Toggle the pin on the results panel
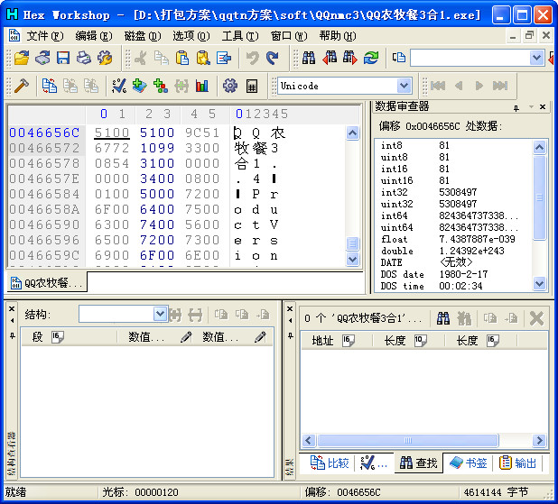Image resolution: width=558 pixels, height=504 pixels. [290, 337]
